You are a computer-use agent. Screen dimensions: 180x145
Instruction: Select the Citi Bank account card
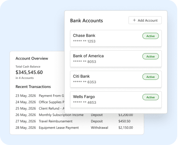pyautogui.click(x=116, y=79)
